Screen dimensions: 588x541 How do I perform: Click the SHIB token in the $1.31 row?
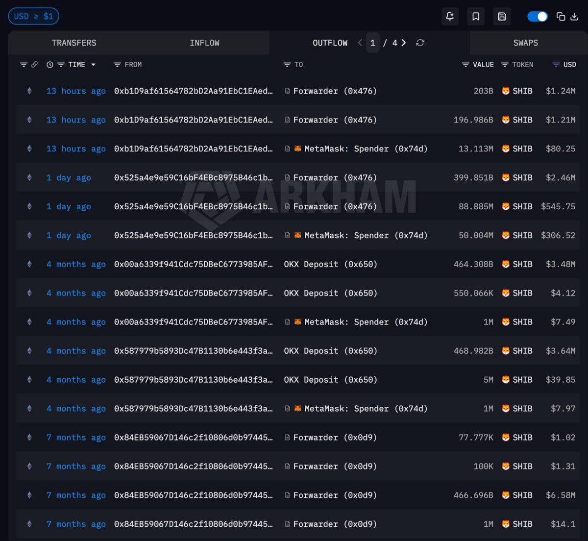[517, 467]
